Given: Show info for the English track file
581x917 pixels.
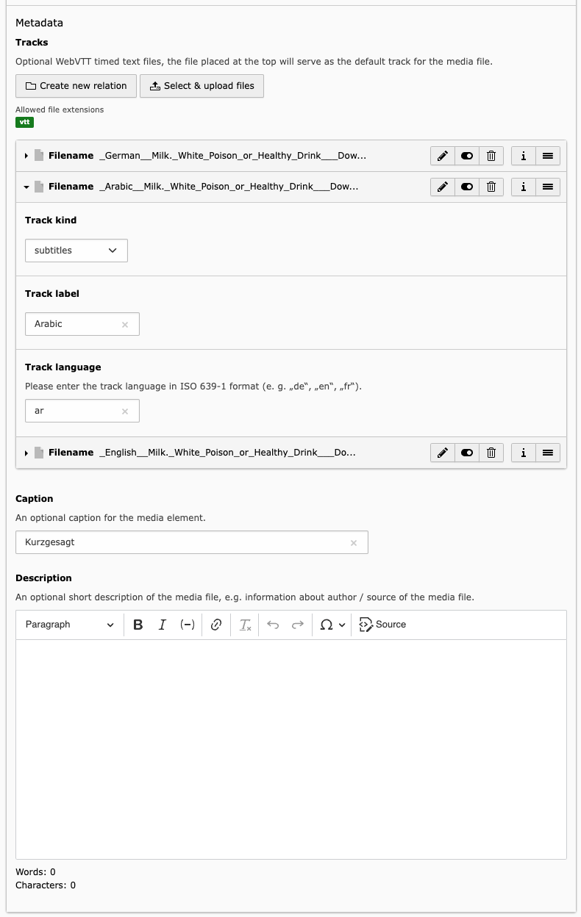Looking at the screenshot, I should tap(523, 453).
